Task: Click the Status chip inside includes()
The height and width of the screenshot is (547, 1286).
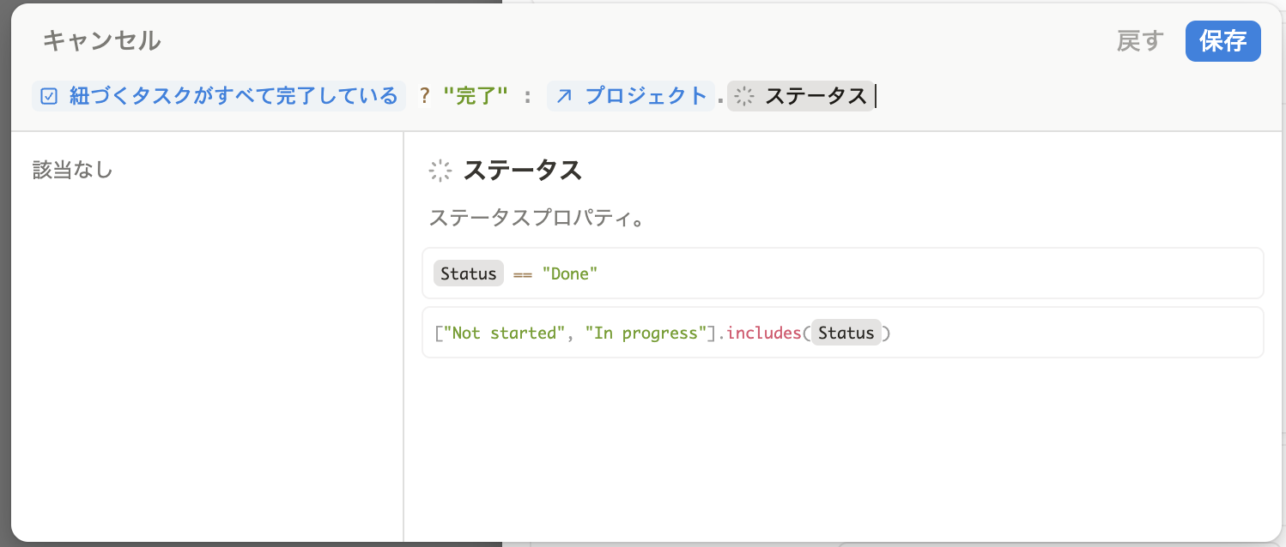Action: [x=846, y=333]
